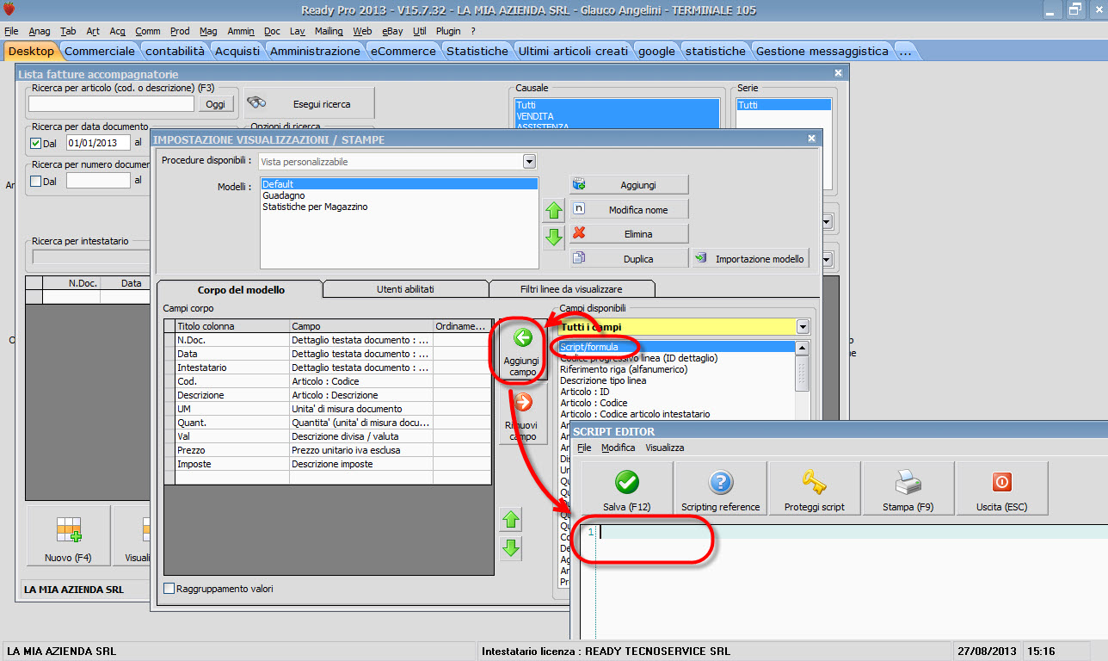
Task: Open Tutti i campi dropdown
Action: pos(803,327)
